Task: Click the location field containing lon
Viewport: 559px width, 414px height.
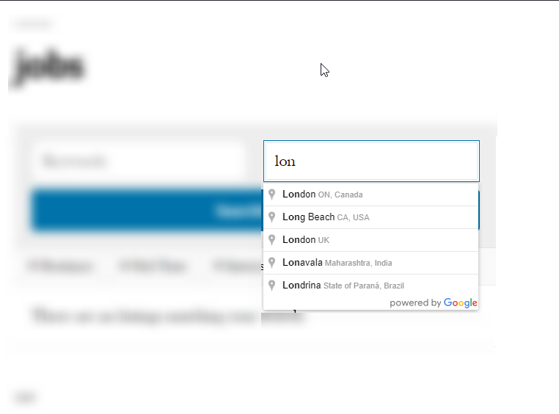Action: [x=371, y=161]
